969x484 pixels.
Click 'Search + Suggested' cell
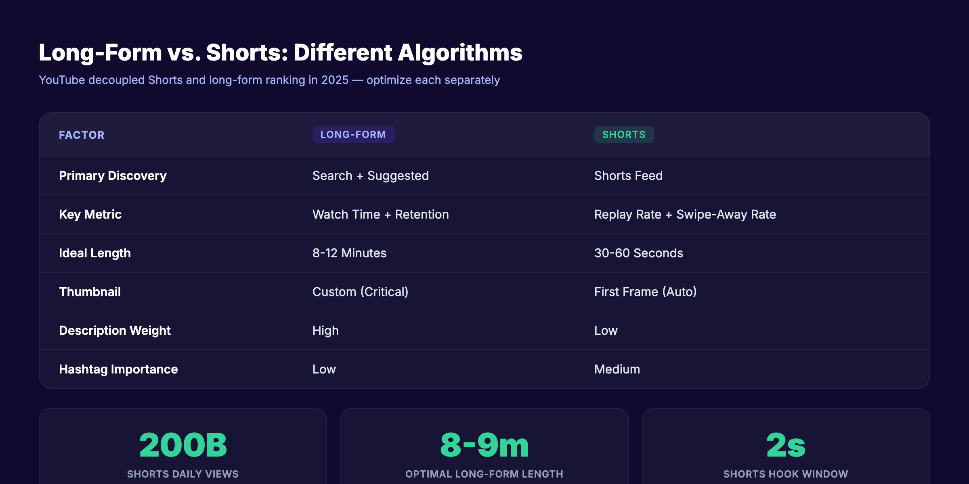click(370, 175)
